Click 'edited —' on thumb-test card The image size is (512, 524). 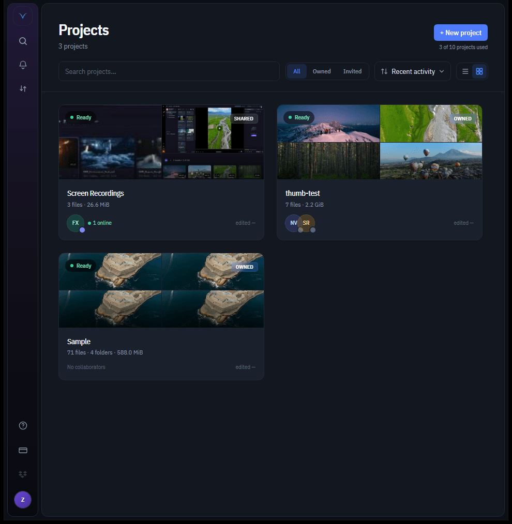(x=463, y=223)
